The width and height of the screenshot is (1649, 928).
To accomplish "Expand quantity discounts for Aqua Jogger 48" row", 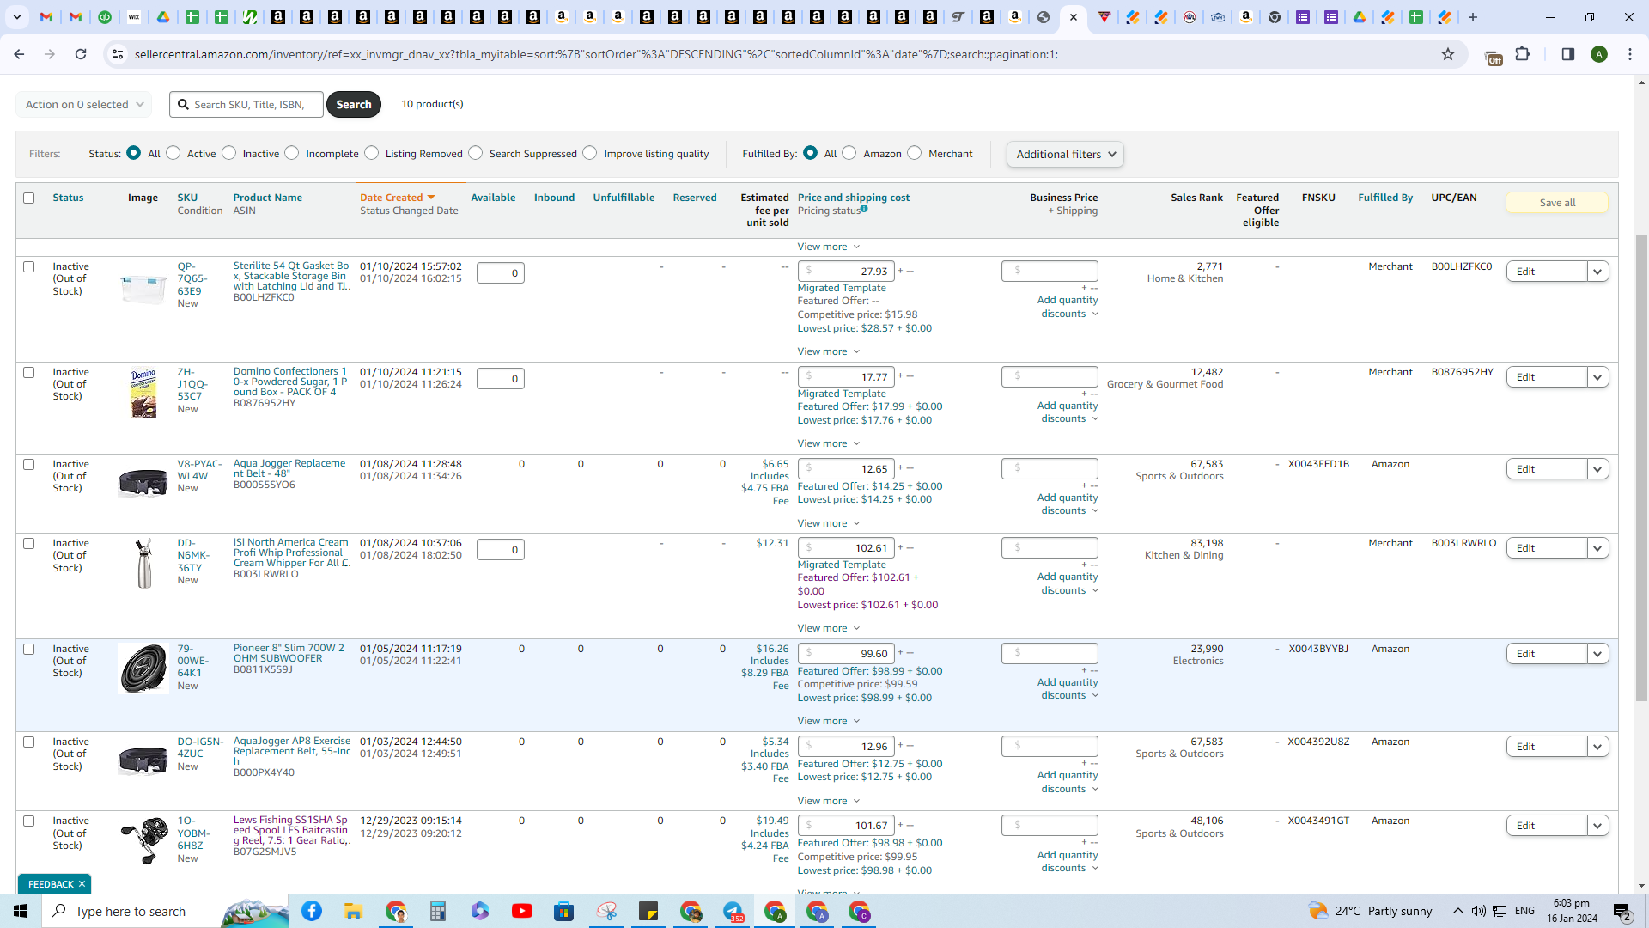I will coord(1068,504).
